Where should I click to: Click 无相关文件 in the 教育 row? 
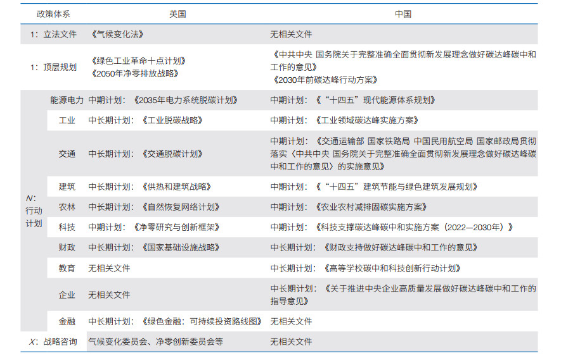[109, 268]
